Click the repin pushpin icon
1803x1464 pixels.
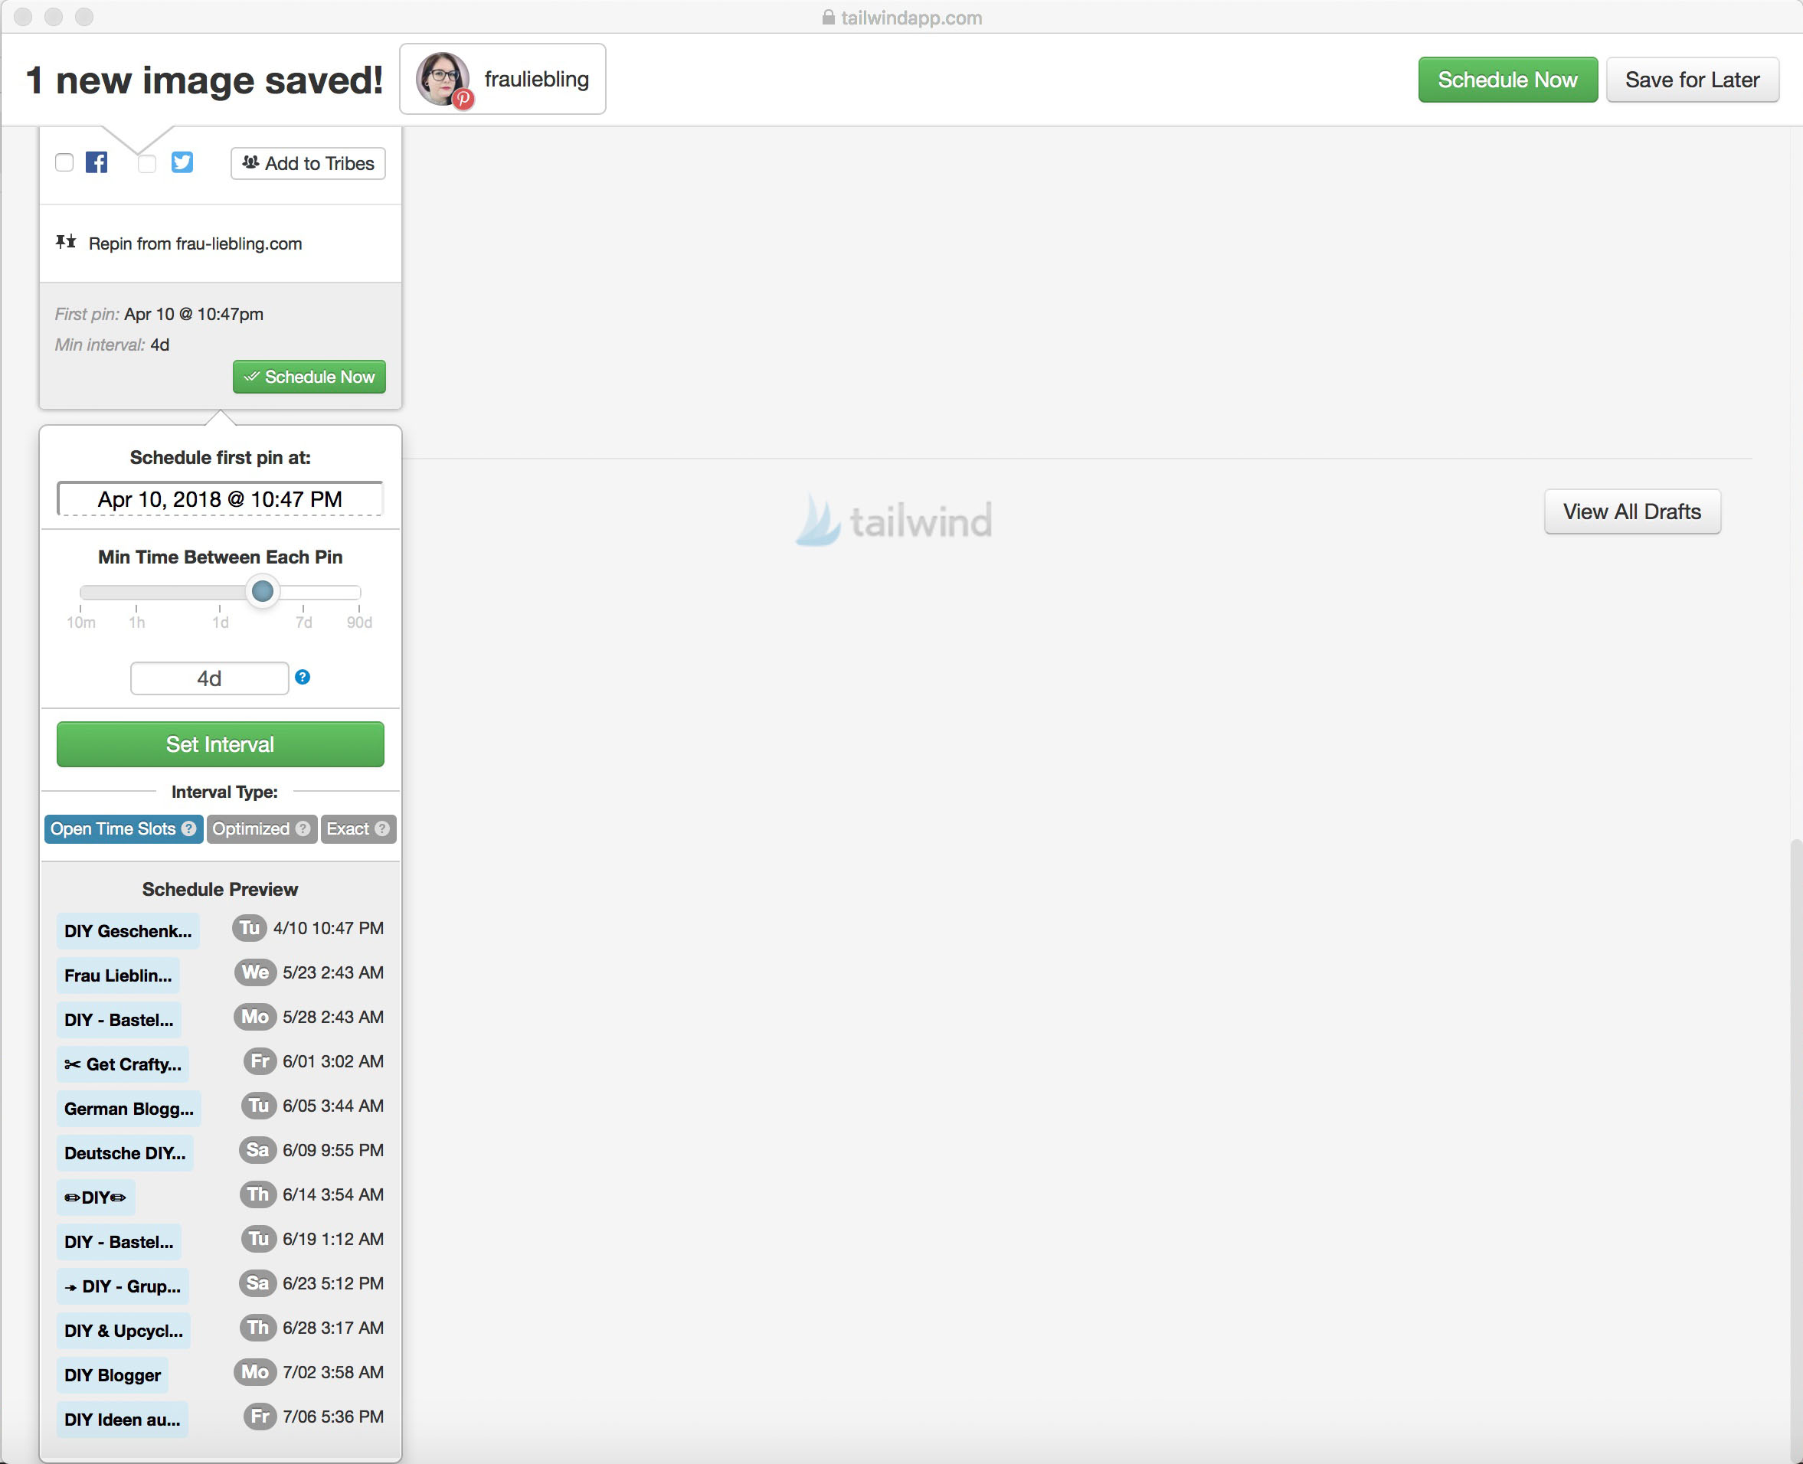pos(66,242)
